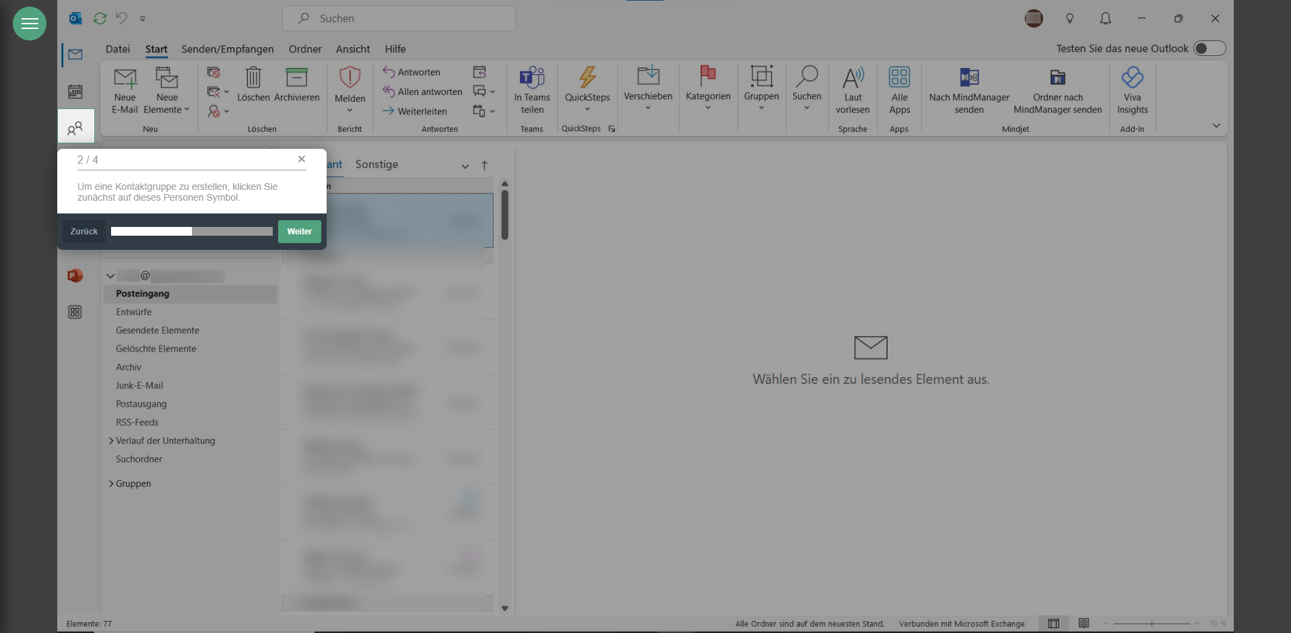Click the Suchen search field
This screenshot has width=1291, height=633.
(x=399, y=18)
